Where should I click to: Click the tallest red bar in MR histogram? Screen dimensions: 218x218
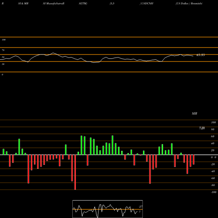(x=75, y=172)
